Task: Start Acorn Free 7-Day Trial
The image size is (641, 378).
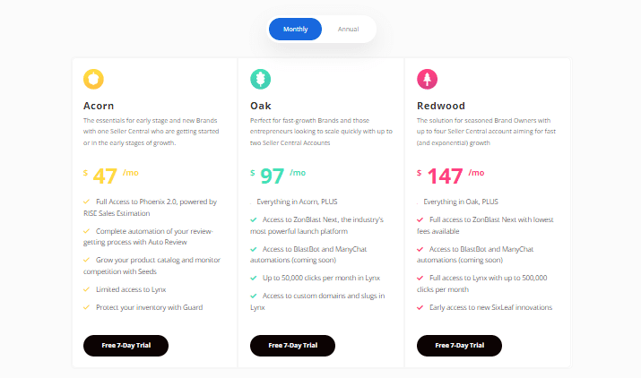Action: [126, 346]
